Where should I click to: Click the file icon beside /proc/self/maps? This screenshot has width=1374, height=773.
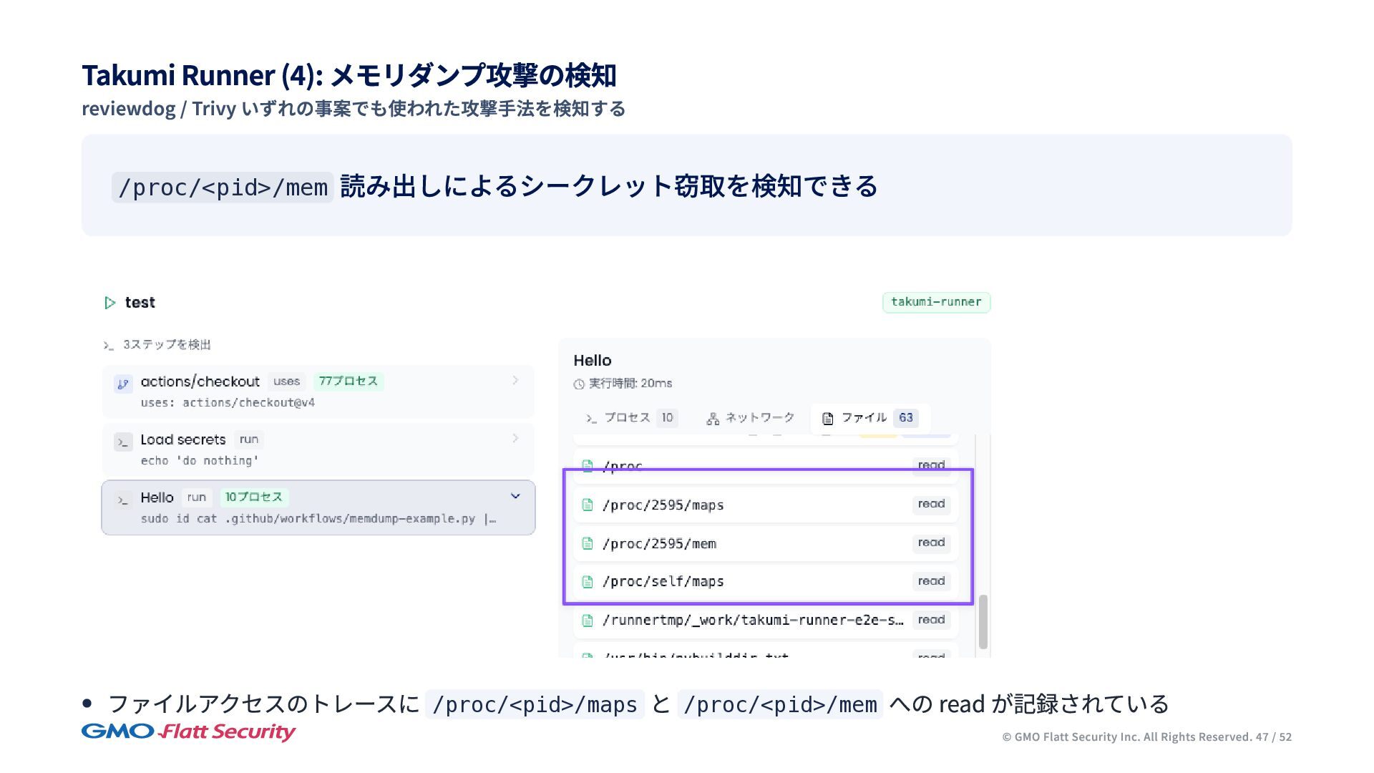click(588, 582)
